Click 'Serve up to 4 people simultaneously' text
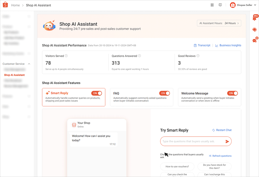 [x=64, y=69]
